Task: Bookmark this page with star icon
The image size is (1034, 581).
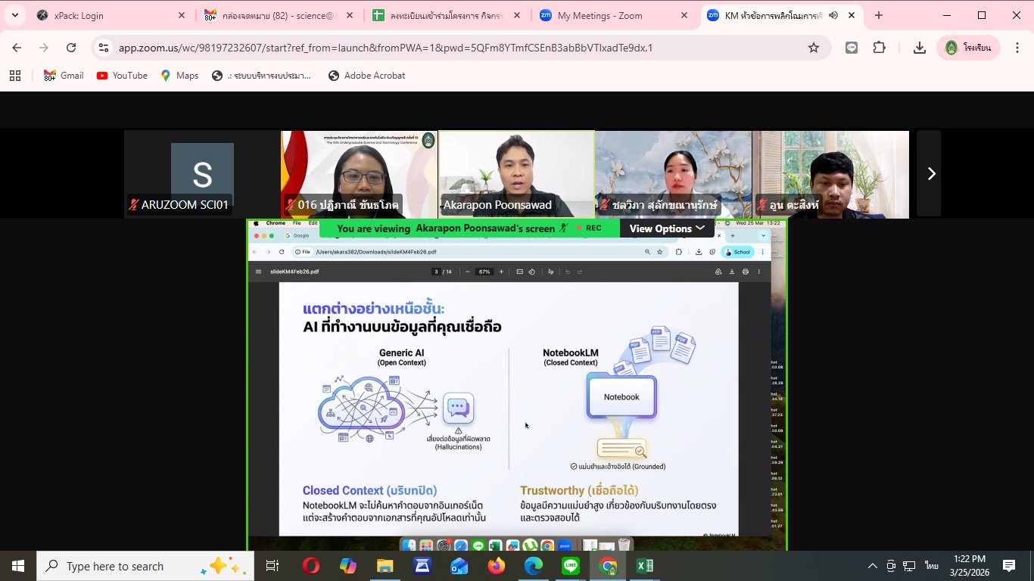Action: coord(814,48)
